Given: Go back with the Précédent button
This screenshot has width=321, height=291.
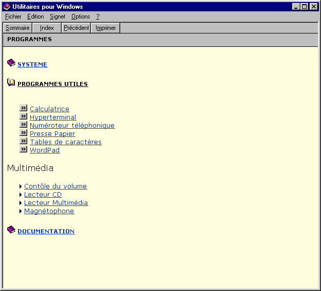Looking at the screenshot, I should pyautogui.click(x=76, y=28).
